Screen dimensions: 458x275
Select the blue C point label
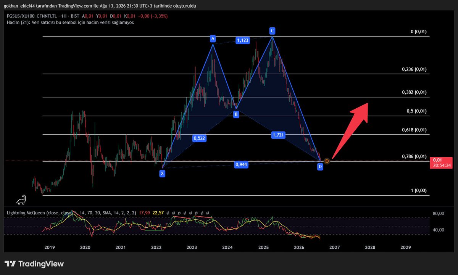point(272,31)
